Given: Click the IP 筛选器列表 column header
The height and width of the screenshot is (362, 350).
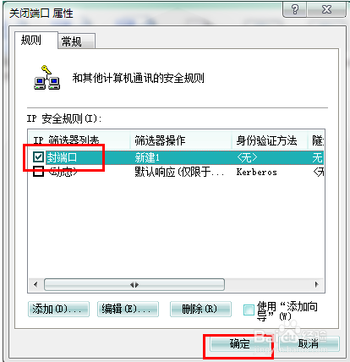Looking at the screenshot, I should [79, 140].
